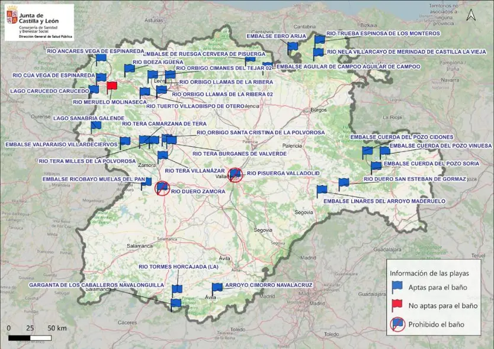Click the blue flag of Embalse Cuerda del Pozo Soria
This screenshot has width=494, height=349.
(x=376, y=166)
